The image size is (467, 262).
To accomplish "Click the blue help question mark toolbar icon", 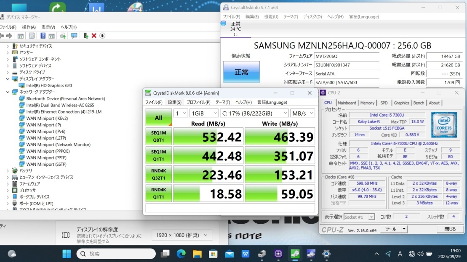I will (43, 36).
